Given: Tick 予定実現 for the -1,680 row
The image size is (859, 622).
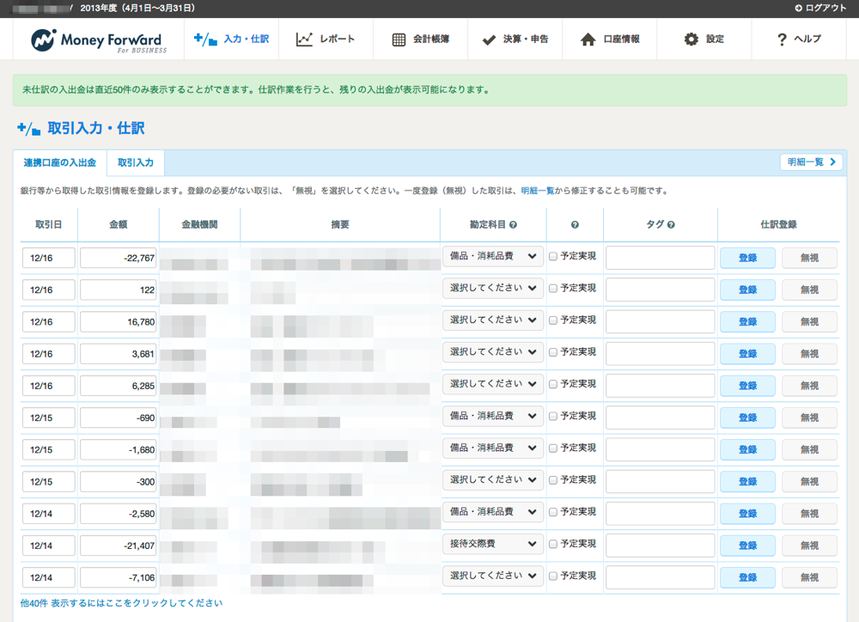Looking at the screenshot, I should 553,448.
